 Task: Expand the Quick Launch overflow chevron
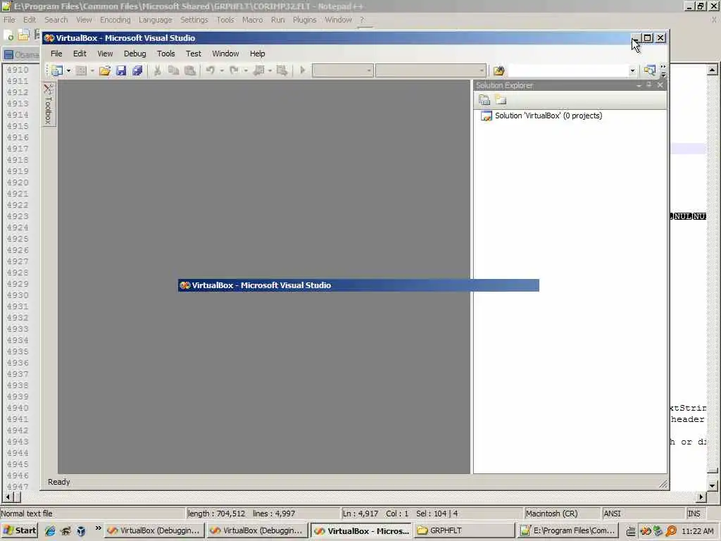pyautogui.click(x=98, y=528)
